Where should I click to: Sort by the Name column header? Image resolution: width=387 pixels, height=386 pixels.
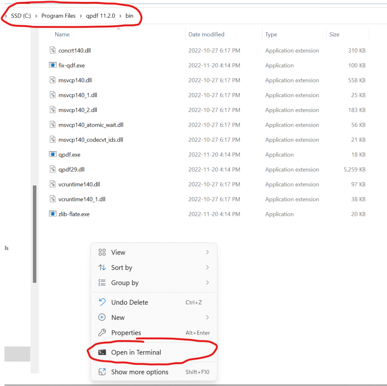(x=62, y=34)
